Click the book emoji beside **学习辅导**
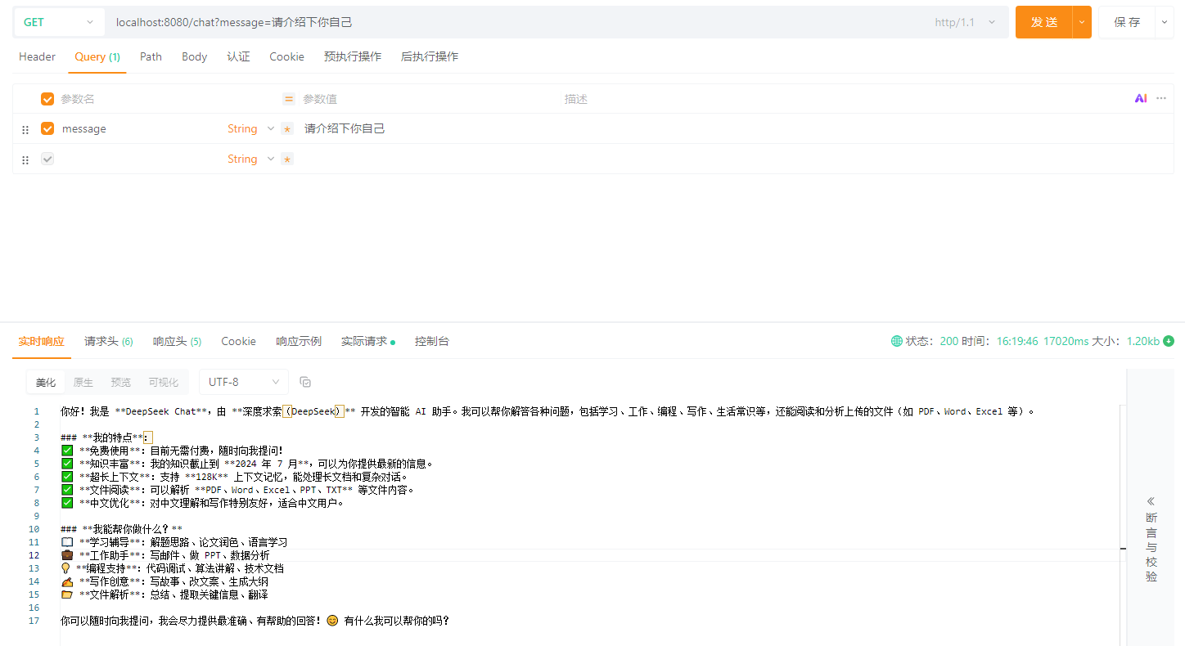The width and height of the screenshot is (1185, 646). [x=67, y=542]
